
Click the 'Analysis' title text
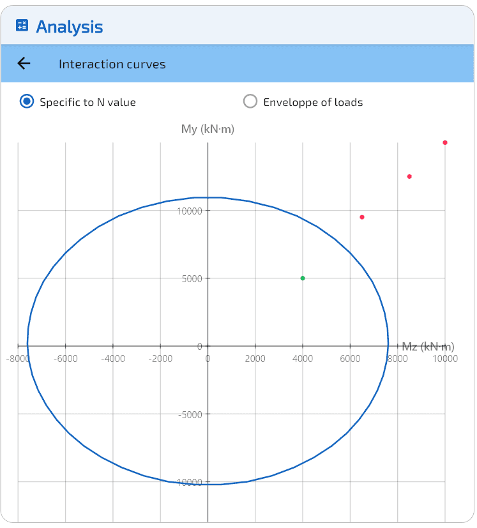coord(69,27)
